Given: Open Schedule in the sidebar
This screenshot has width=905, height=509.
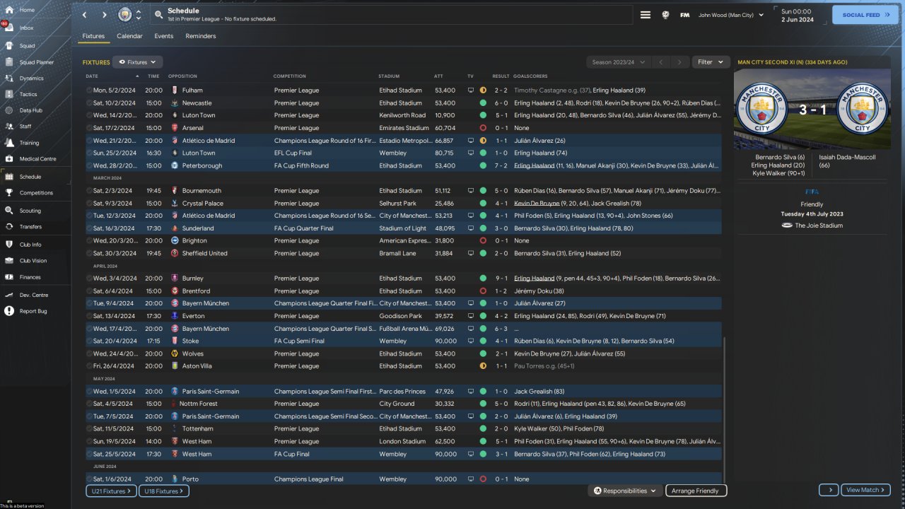Looking at the screenshot, I should pyautogui.click(x=35, y=177).
